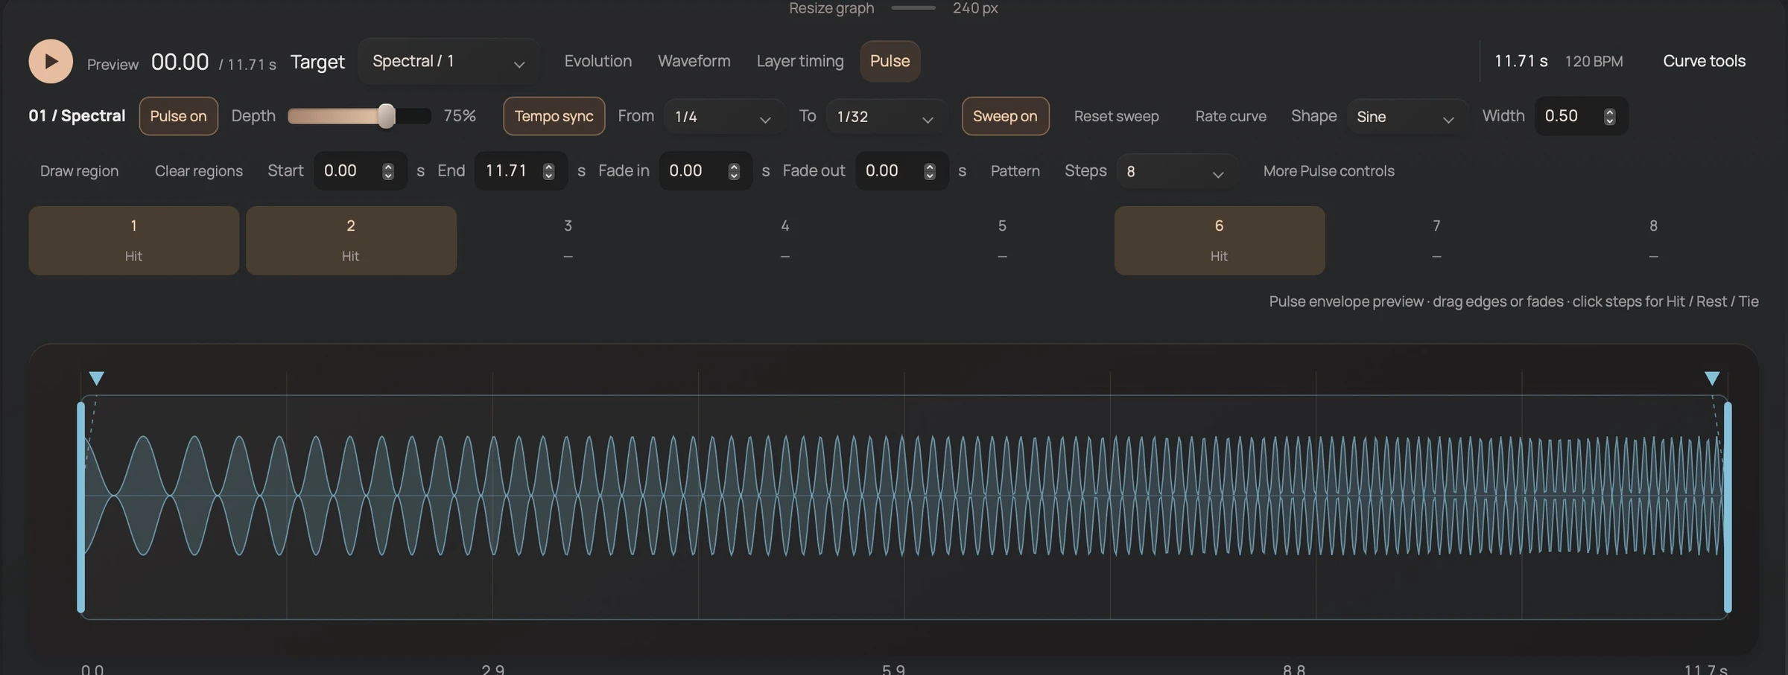Select the Pulse tab
The width and height of the screenshot is (1788, 675).
coord(890,61)
